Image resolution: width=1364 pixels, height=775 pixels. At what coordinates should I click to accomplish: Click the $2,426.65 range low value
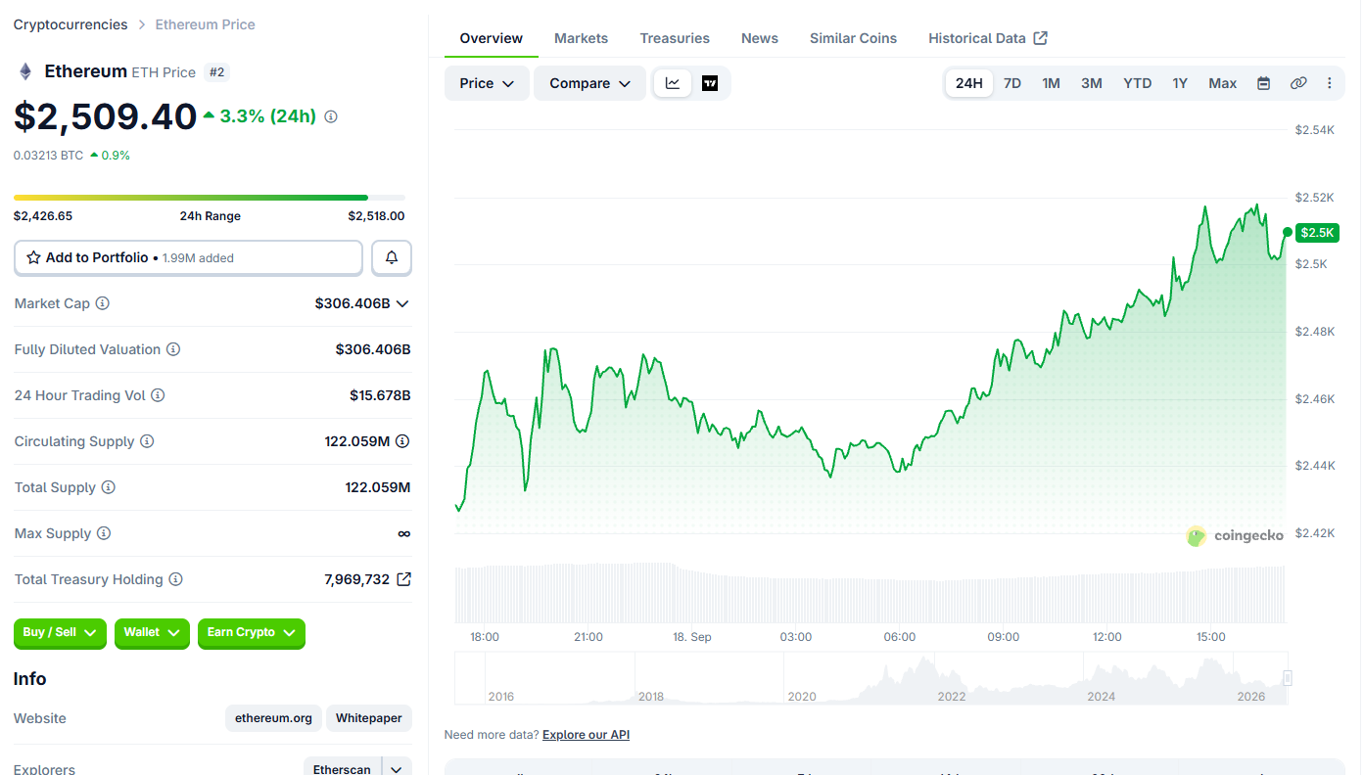click(x=43, y=216)
